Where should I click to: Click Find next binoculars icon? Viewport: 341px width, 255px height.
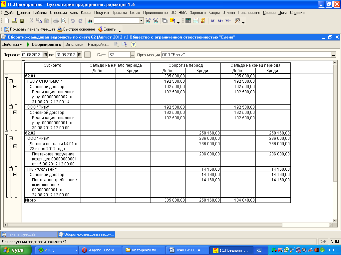[148, 21]
